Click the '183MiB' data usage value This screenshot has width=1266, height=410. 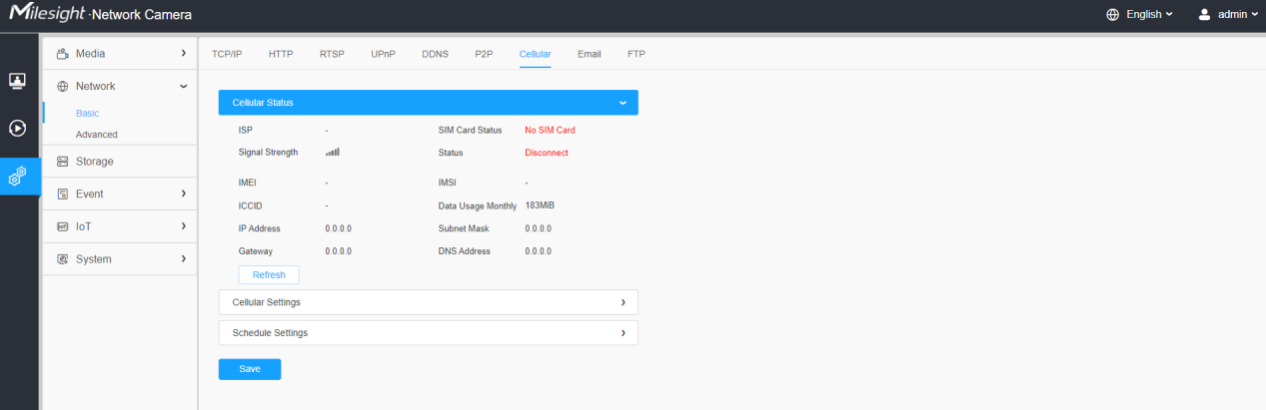click(541, 205)
